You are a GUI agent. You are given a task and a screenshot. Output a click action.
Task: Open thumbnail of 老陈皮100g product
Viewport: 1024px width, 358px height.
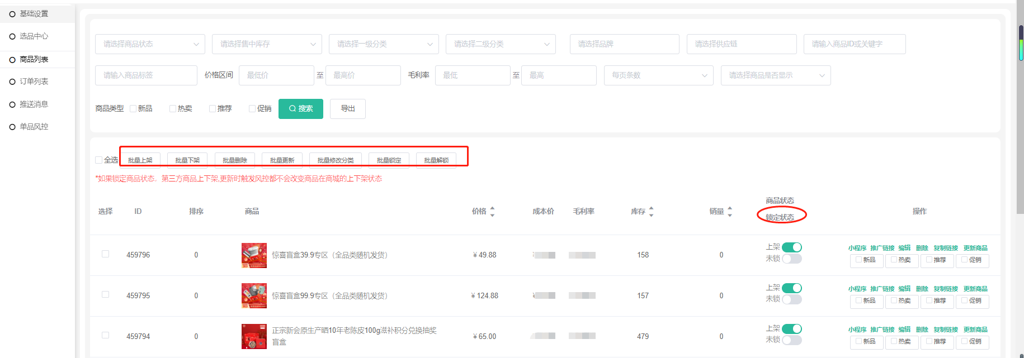(x=254, y=337)
